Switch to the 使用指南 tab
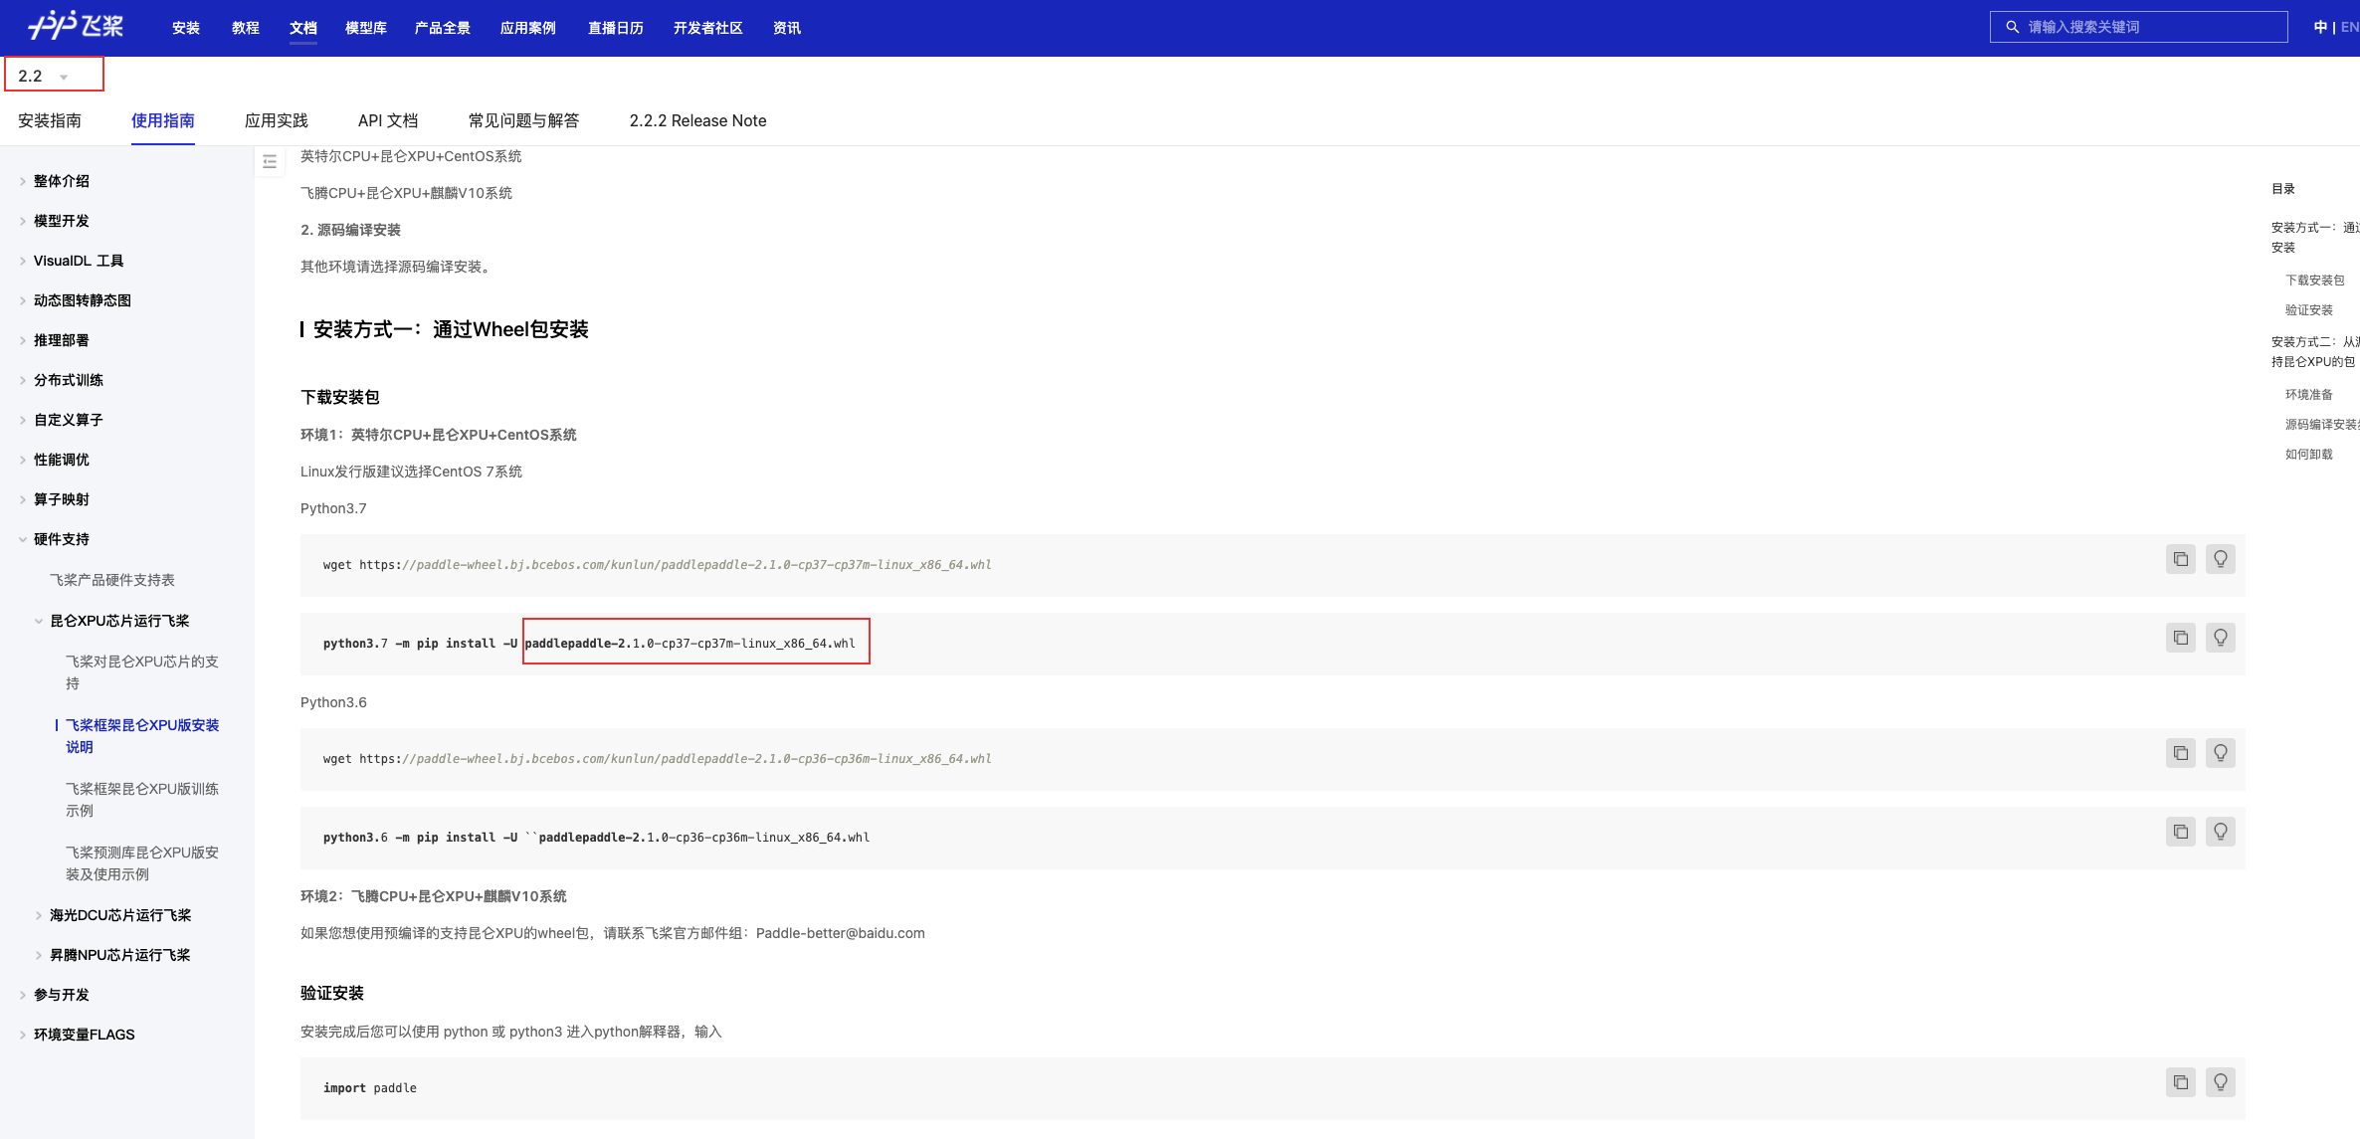 click(163, 120)
